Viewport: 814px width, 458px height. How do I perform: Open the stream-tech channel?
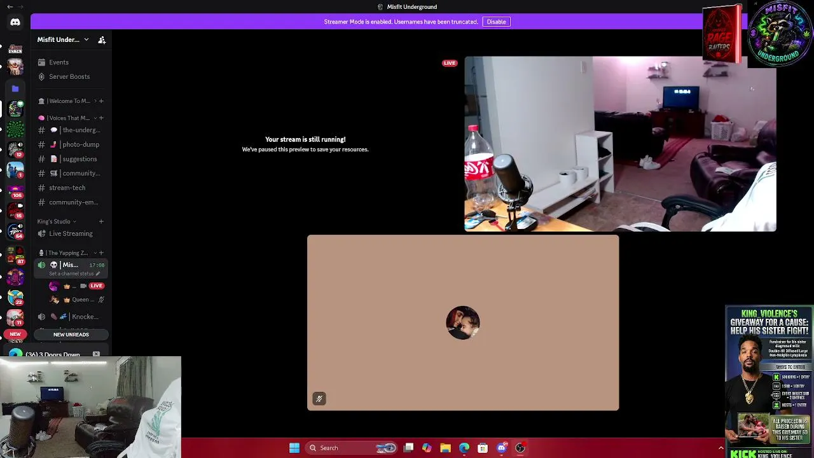click(x=71, y=188)
